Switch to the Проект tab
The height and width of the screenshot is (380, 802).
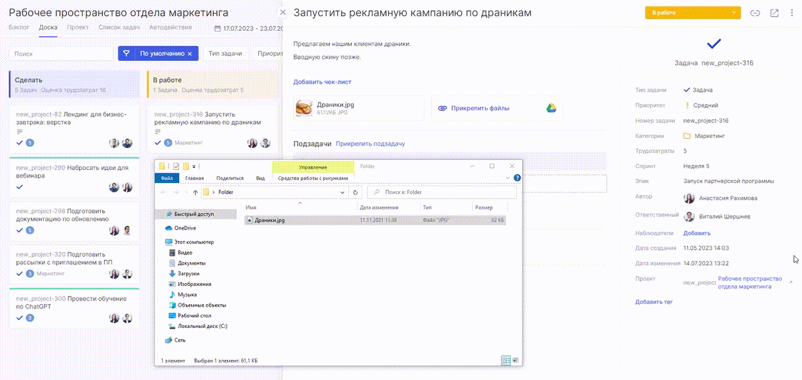coord(78,28)
